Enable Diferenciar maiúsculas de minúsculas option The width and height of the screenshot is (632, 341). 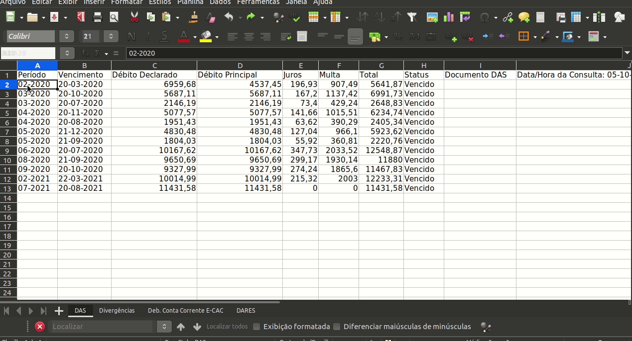click(337, 327)
